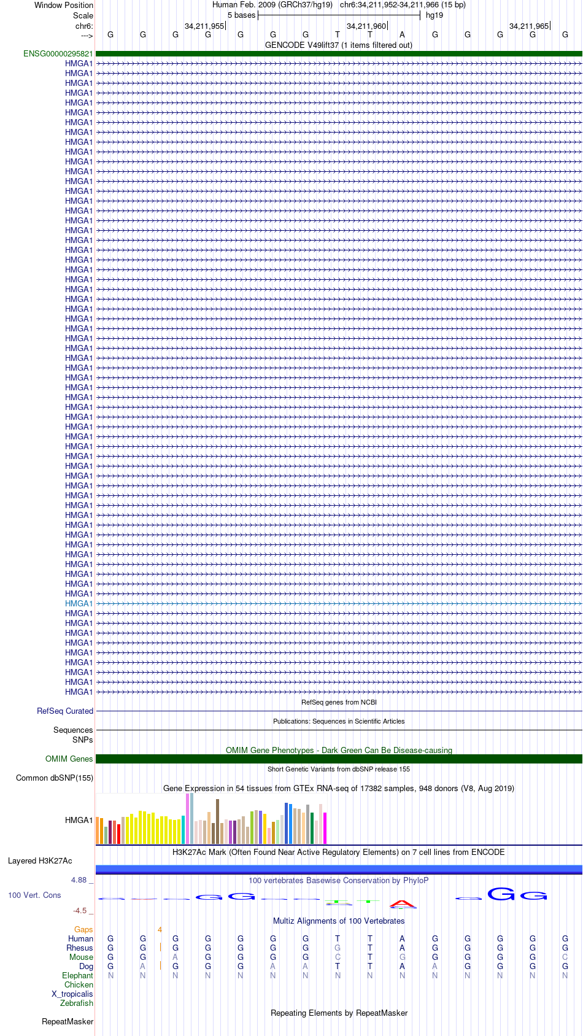Click the orange 4 in the Gaps row
583x1036 pixels.
tap(160, 929)
